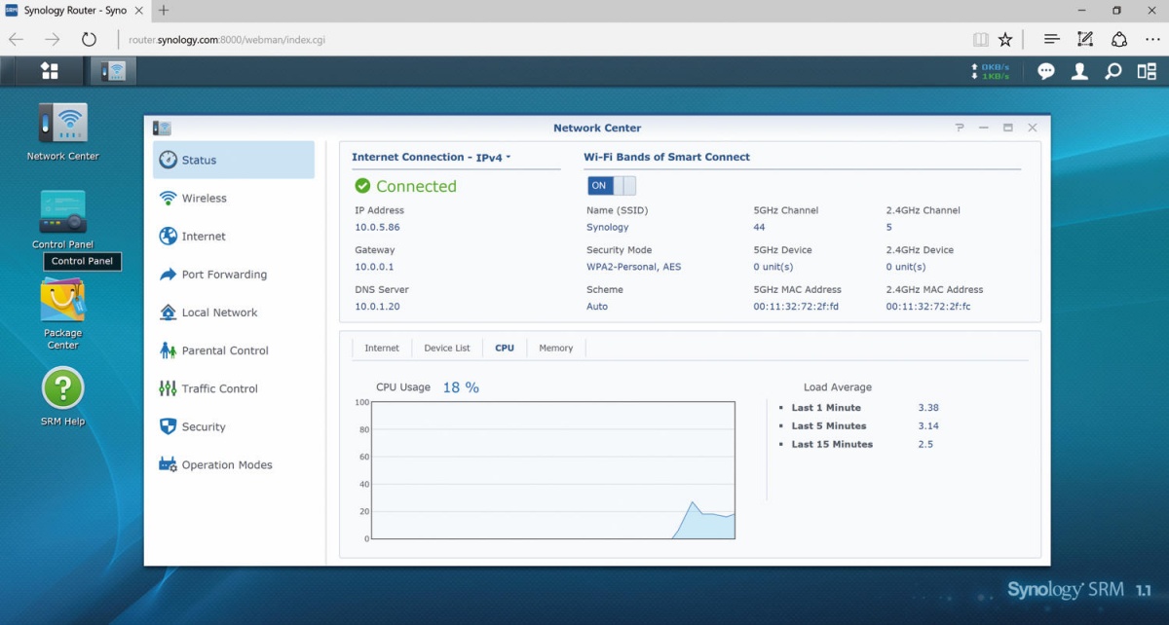Open Traffic Control section
Viewport: 1169px width, 625px height.
coord(234,387)
